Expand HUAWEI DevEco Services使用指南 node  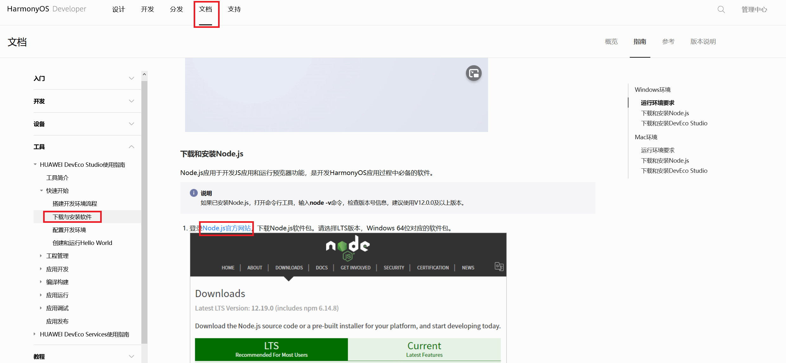35,334
